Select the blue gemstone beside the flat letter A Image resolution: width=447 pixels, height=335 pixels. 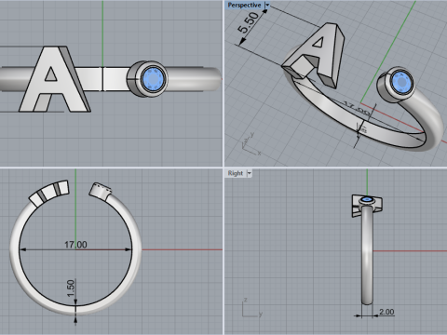pyautogui.click(x=153, y=79)
